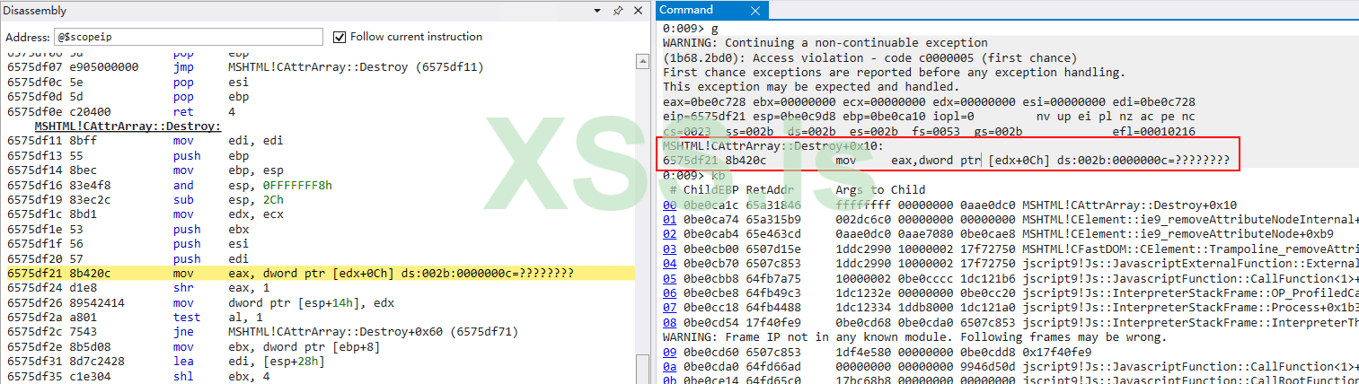Open stack frame 07 link

tap(668, 306)
